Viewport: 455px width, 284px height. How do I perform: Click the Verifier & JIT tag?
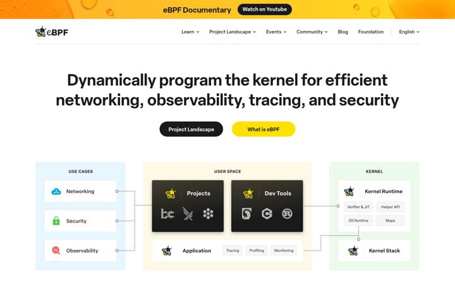[x=358, y=207]
